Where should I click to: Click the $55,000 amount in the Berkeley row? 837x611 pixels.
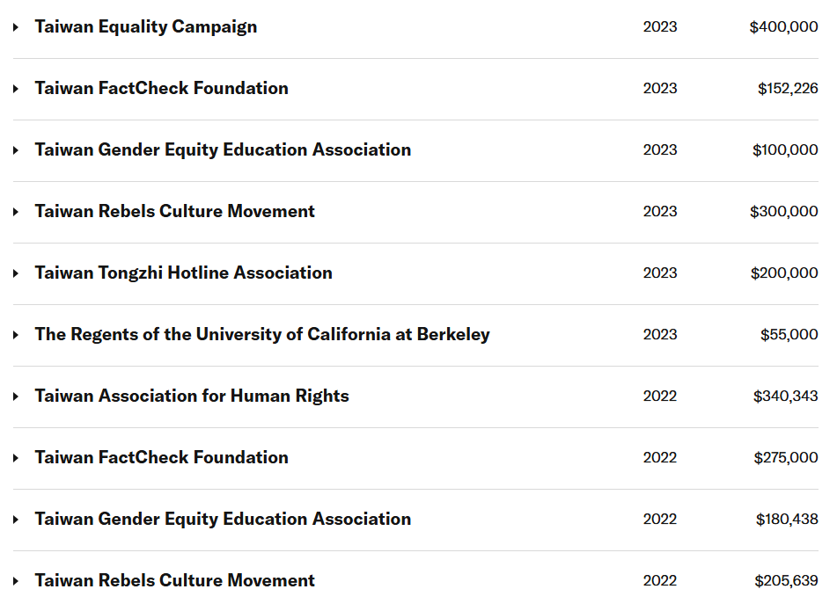pyautogui.click(x=789, y=334)
